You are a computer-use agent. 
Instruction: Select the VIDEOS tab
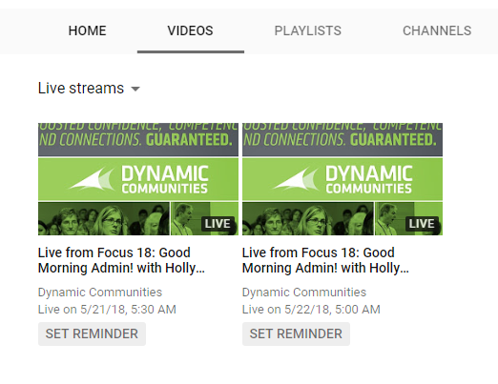190,30
